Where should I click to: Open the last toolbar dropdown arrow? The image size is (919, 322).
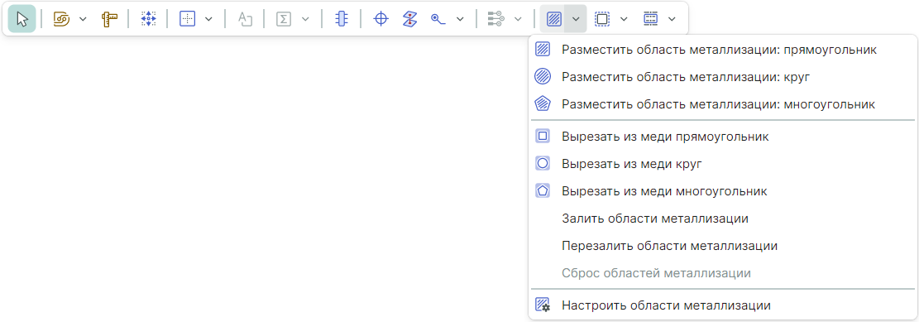click(x=672, y=19)
